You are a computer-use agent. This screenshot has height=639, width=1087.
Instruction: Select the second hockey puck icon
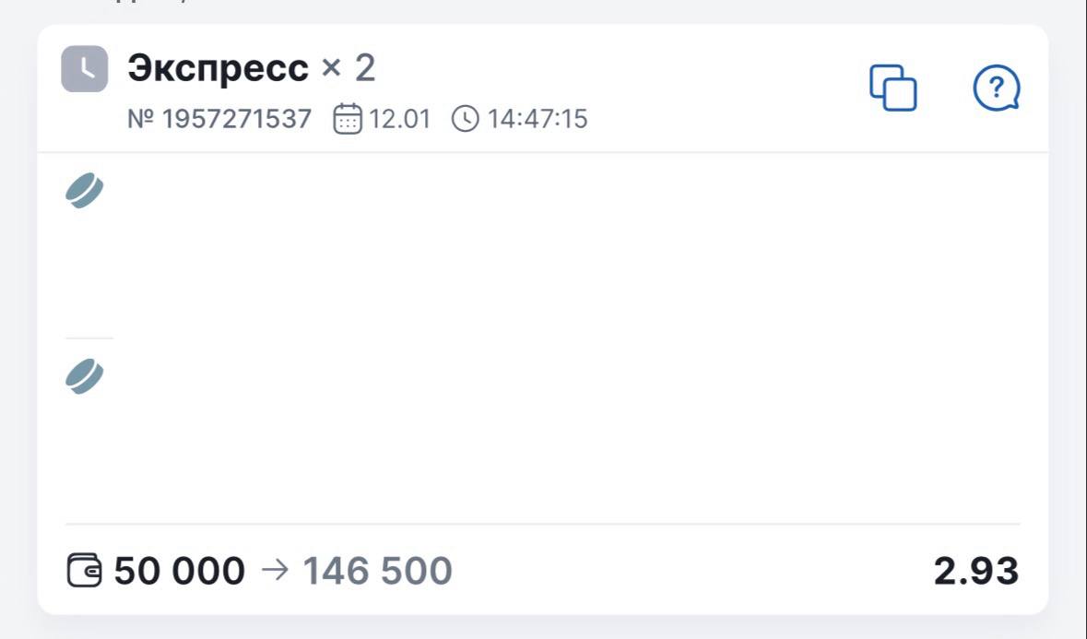pyautogui.click(x=84, y=376)
